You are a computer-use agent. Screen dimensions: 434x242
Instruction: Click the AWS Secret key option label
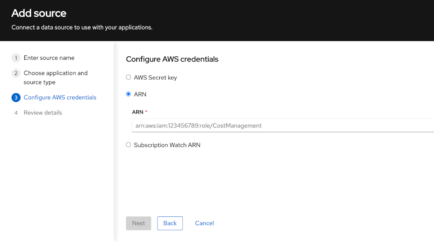(x=155, y=78)
